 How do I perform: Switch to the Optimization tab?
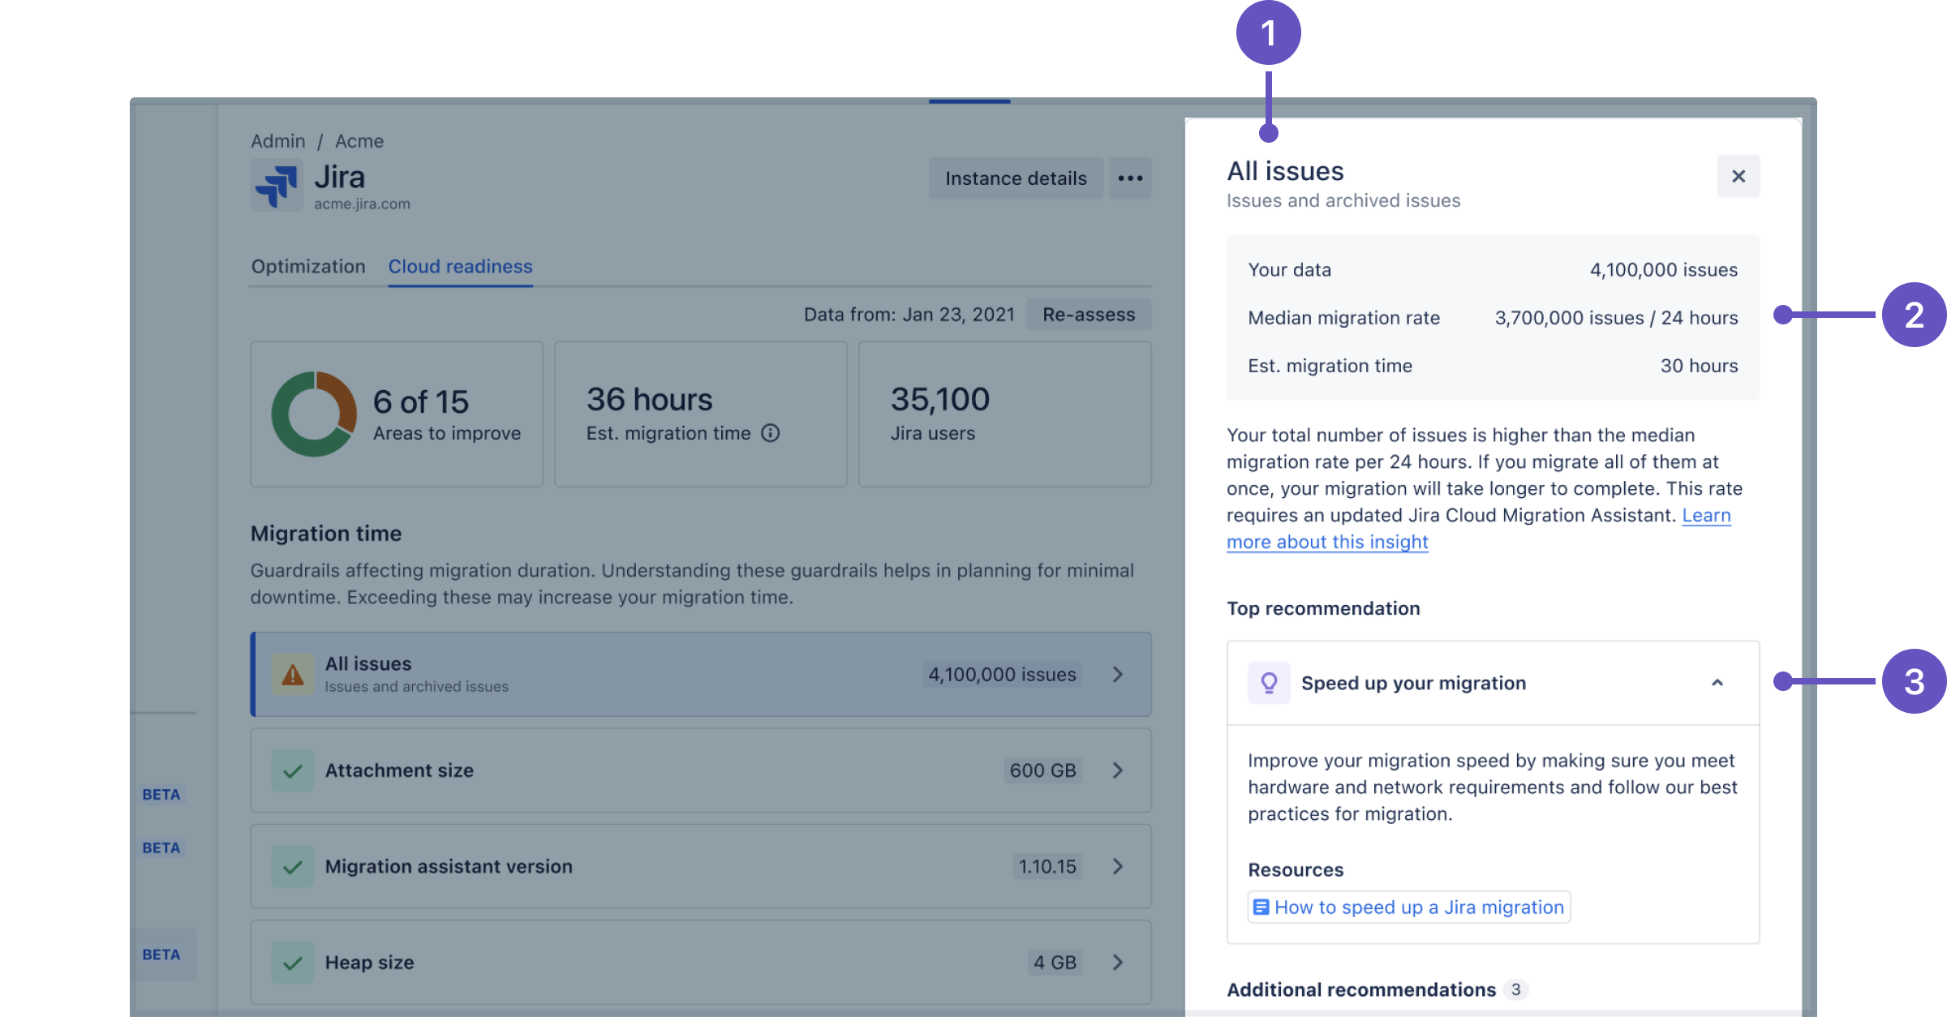(308, 267)
